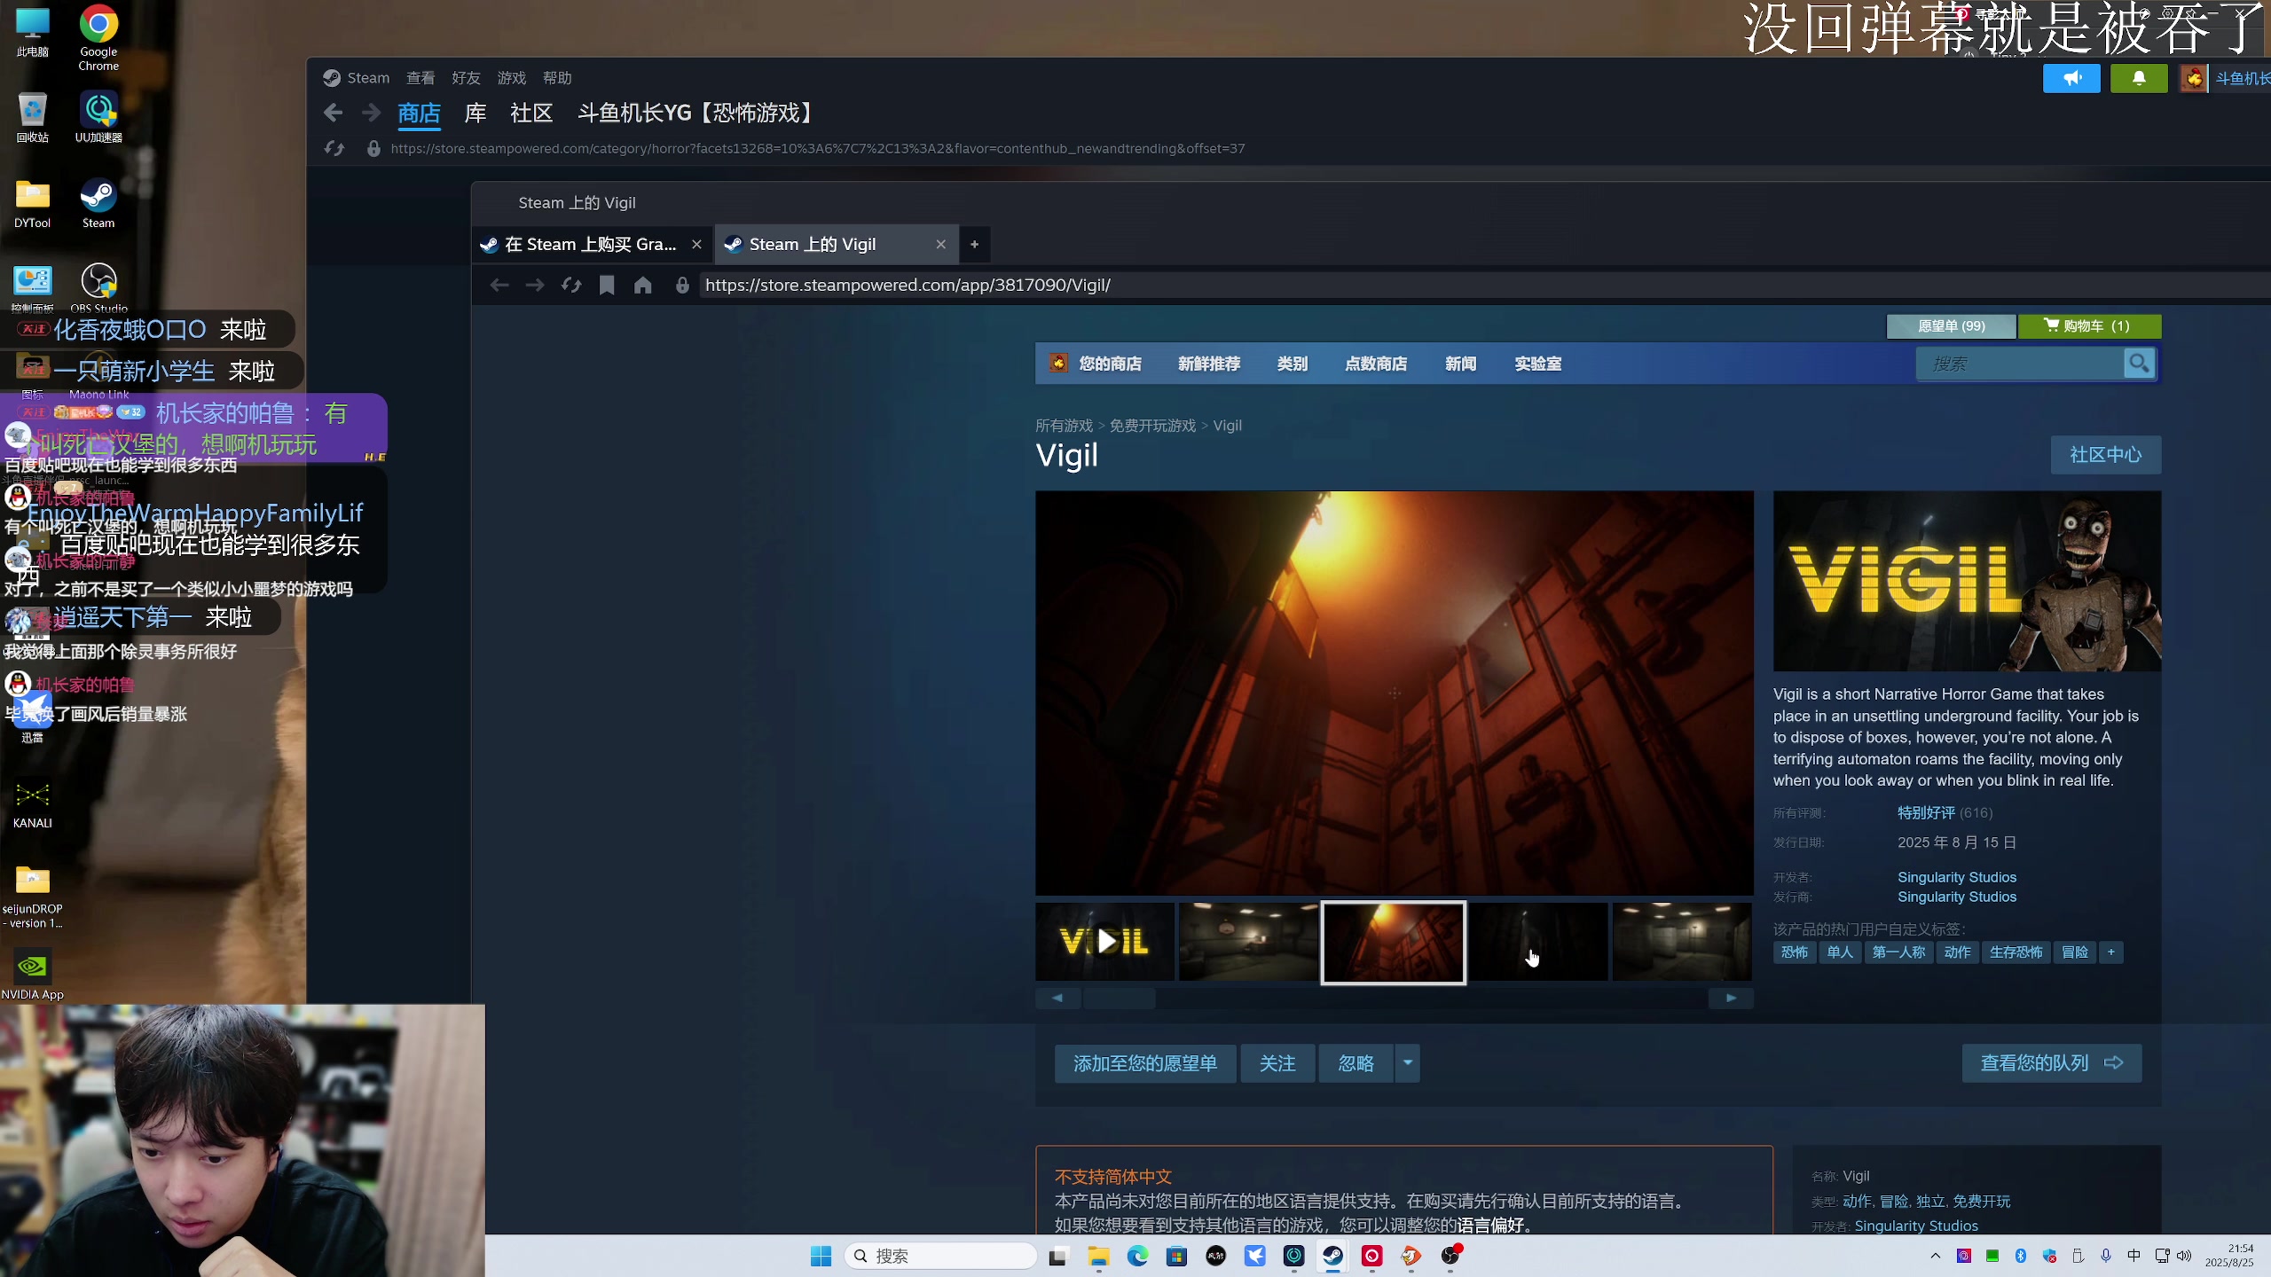Open Steam menu in menu bar
The image size is (2271, 1277).
pyautogui.click(x=368, y=78)
